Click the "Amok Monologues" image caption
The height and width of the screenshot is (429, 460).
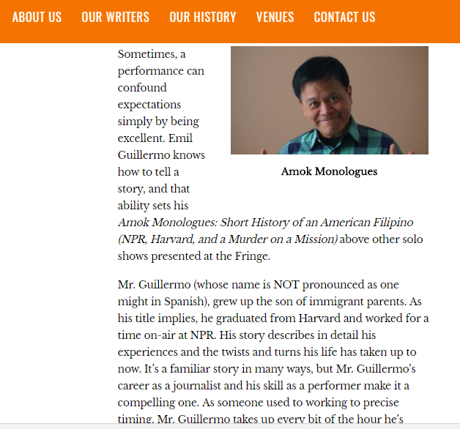coord(329,171)
